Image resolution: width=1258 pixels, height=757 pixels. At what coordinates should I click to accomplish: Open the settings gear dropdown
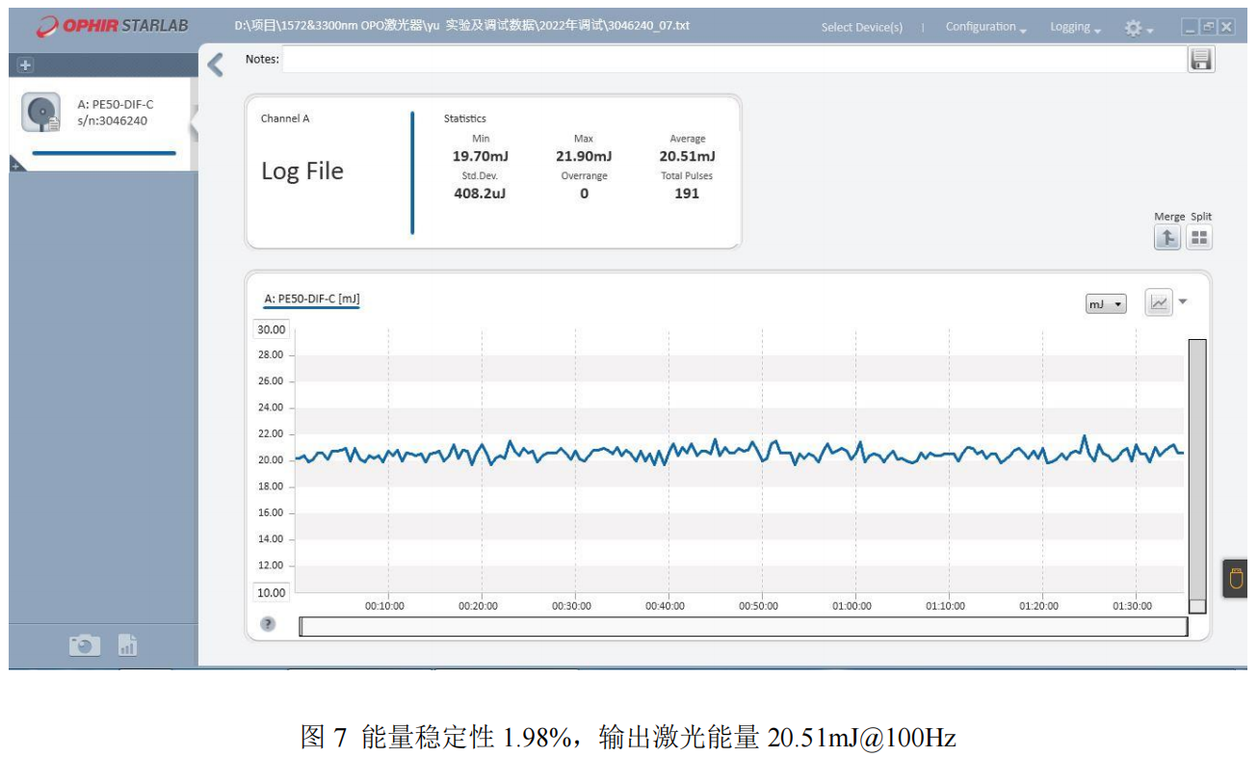[1139, 28]
